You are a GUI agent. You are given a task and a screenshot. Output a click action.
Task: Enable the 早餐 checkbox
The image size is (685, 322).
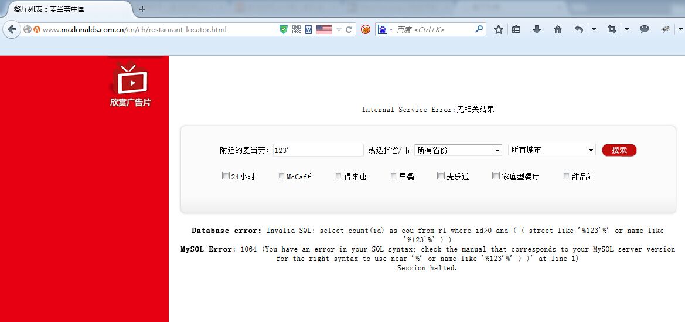coord(394,176)
